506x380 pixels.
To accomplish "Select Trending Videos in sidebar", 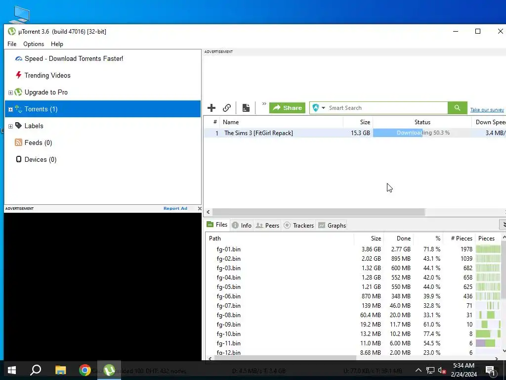I will click(47, 75).
